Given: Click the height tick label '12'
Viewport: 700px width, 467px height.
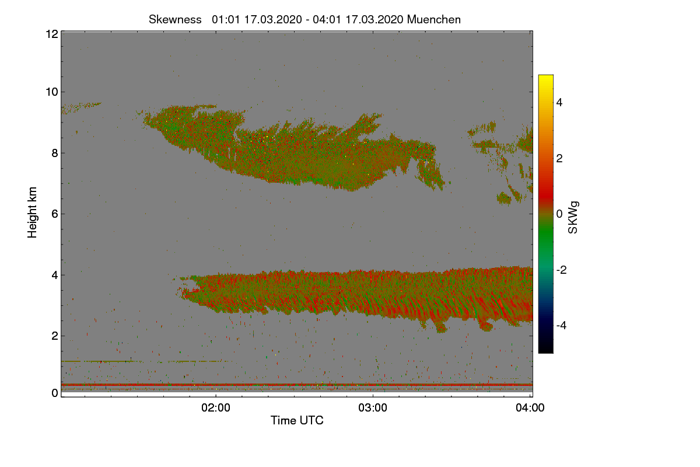Looking at the screenshot, I should point(51,34).
